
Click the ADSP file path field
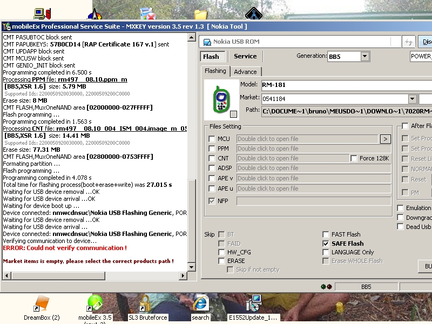click(x=314, y=168)
